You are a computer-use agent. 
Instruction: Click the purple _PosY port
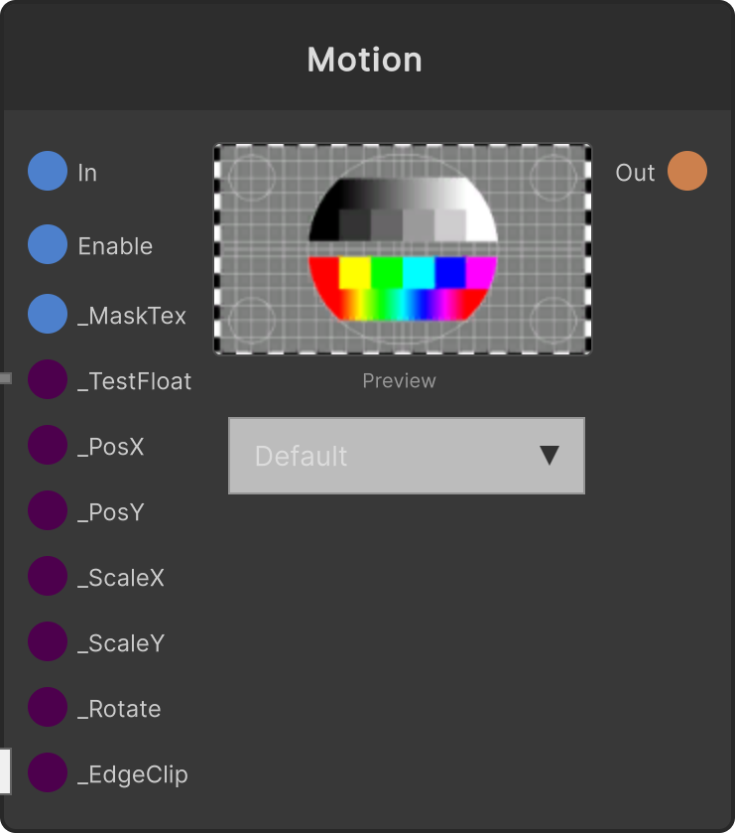pos(48,510)
